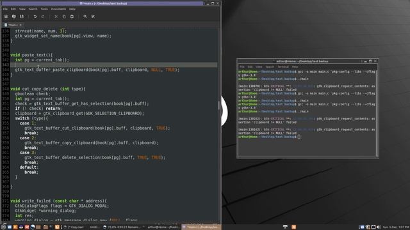Open the terminal window Edit menu

point(250,67)
